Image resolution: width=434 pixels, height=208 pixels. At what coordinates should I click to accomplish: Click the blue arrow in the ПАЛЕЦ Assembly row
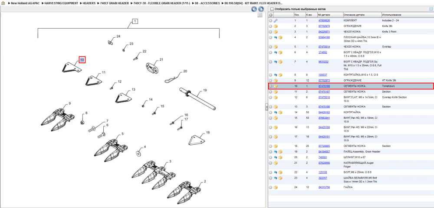(x=276, y=152)
